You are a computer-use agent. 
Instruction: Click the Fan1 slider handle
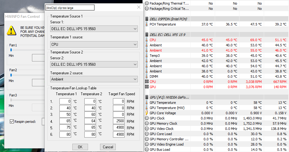pyautogui.click(x=11, y=50)
